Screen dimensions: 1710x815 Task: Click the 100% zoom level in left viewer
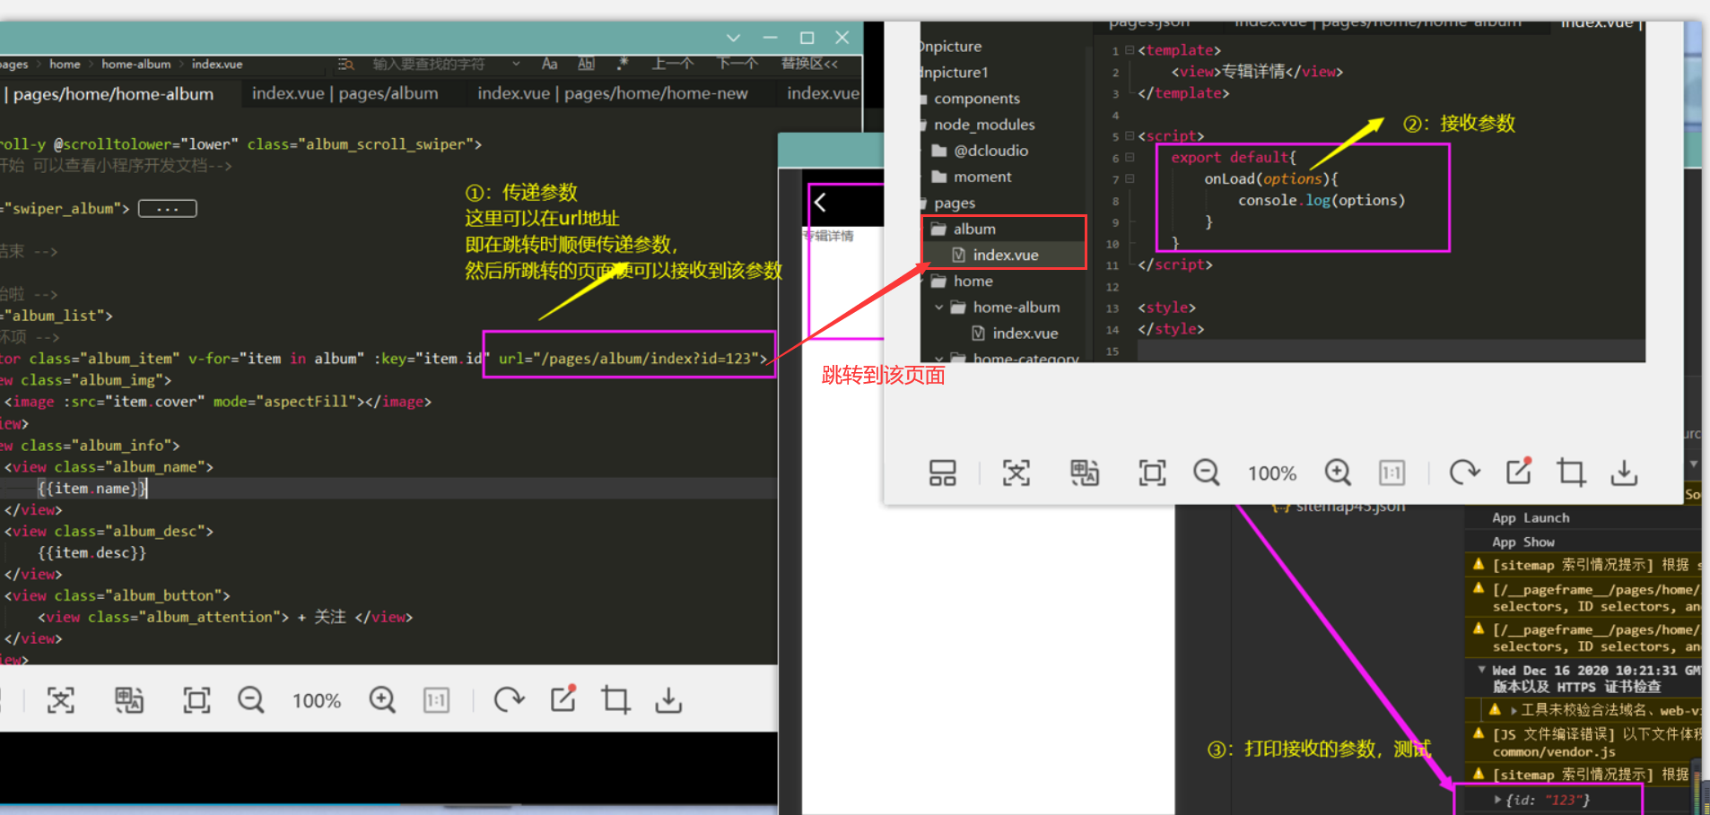[x=317, y=701]
